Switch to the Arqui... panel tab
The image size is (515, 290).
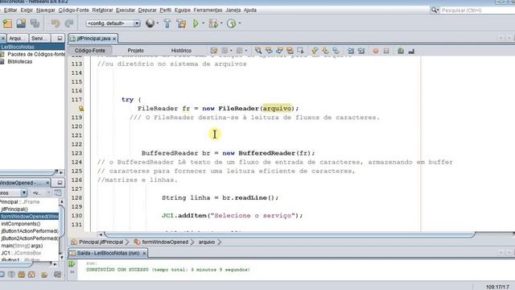pyautogui.click(x=18, y=39)
